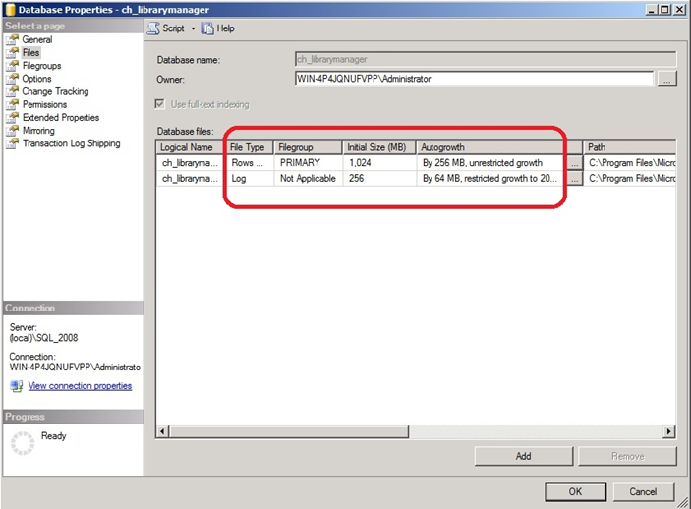Click inside the Owner field
Image resolution: width=691 pixels, height=509 pixels.
(x=474, y=79)
